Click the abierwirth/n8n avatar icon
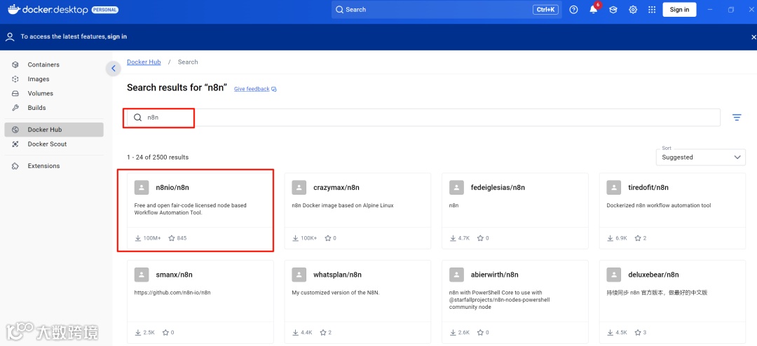 click(457, 275)
